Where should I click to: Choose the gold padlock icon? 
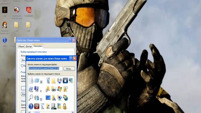65,106
